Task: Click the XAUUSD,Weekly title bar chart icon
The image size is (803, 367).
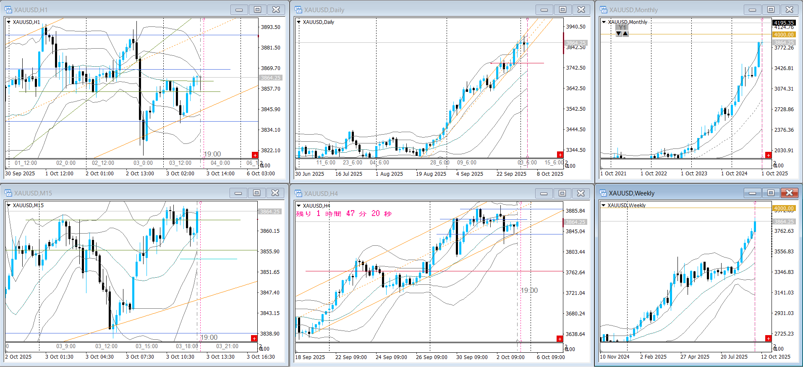Action: 604,193
